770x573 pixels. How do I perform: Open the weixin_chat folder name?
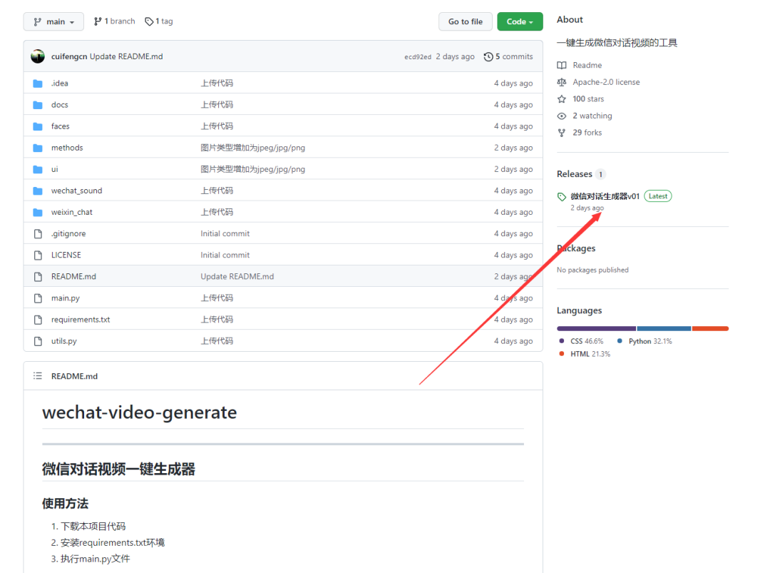[72, 212]
